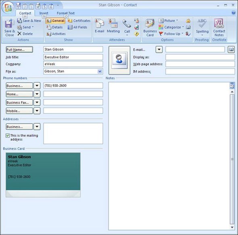Open the Insert ribbon tab
The image size is (238, 235).
coord(44,13)
